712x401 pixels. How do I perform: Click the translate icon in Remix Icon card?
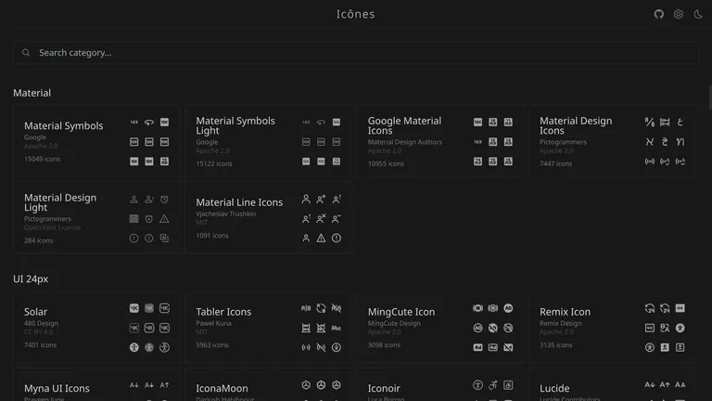tap(665, 328)
